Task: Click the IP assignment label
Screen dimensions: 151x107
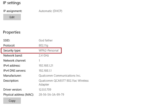Action: tap(13, 11)
